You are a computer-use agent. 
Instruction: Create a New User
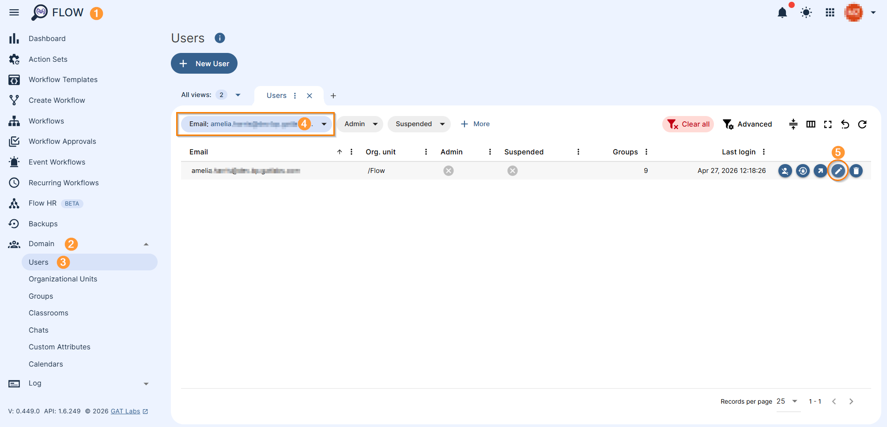204,64
